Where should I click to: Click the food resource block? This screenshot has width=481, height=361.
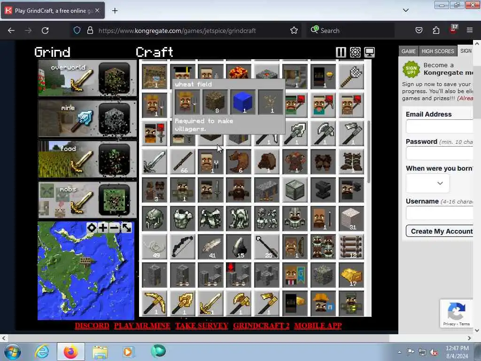(x=114, y=159)
